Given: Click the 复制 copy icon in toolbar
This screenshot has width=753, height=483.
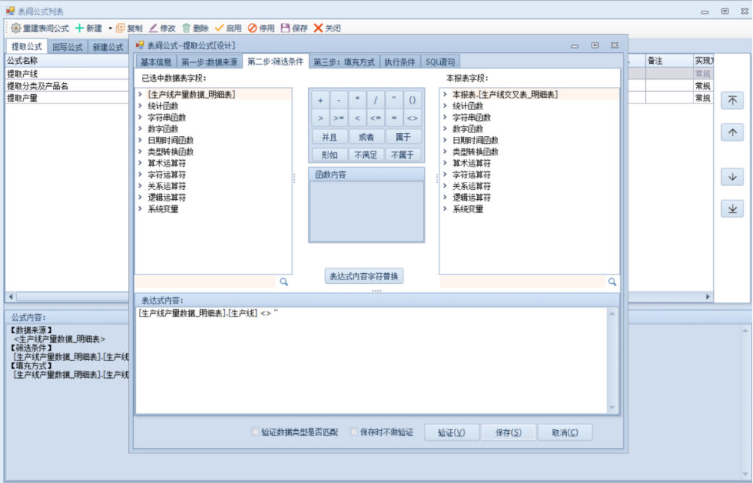Looking at the screenshot, I should pyautogui.click(x=120, y=28).
